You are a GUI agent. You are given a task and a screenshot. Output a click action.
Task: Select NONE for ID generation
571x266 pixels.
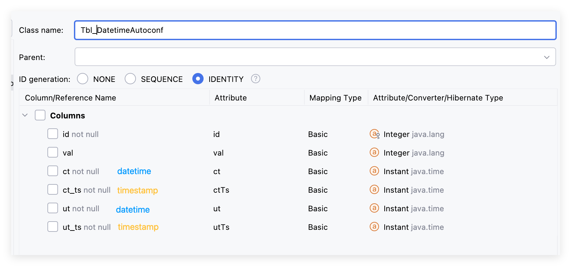click(x=83, y=79)
